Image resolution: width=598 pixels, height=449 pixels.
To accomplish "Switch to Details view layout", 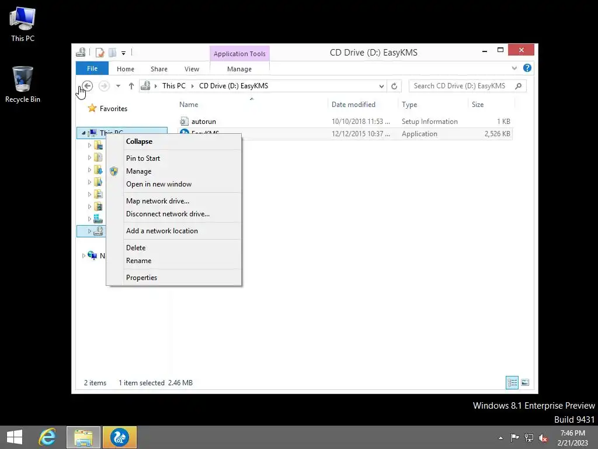I will [x=512, y=382].
